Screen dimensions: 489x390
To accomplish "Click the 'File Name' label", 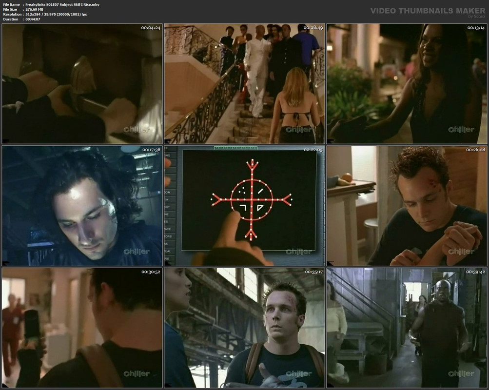I will point(11,5).
